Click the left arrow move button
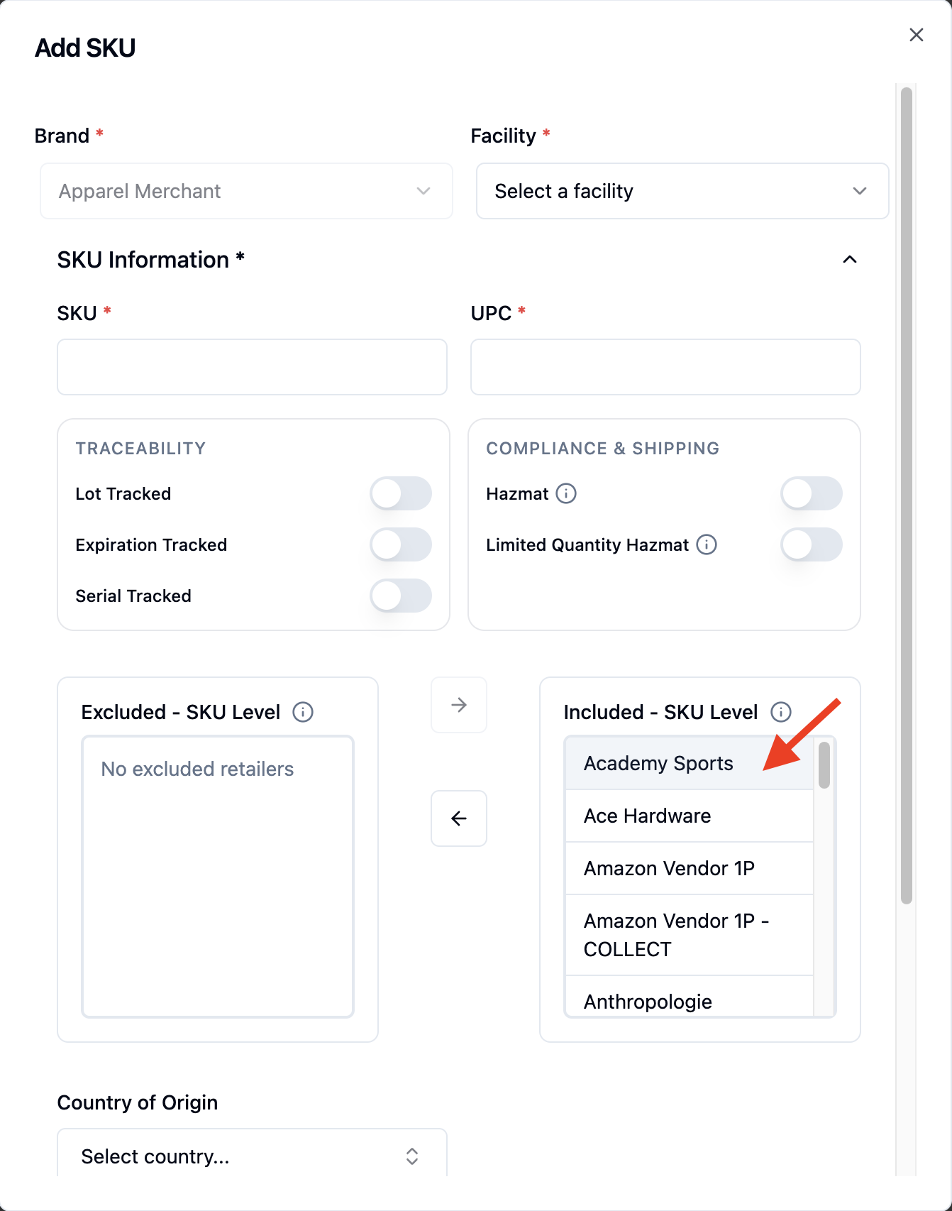 pos(459,818)
